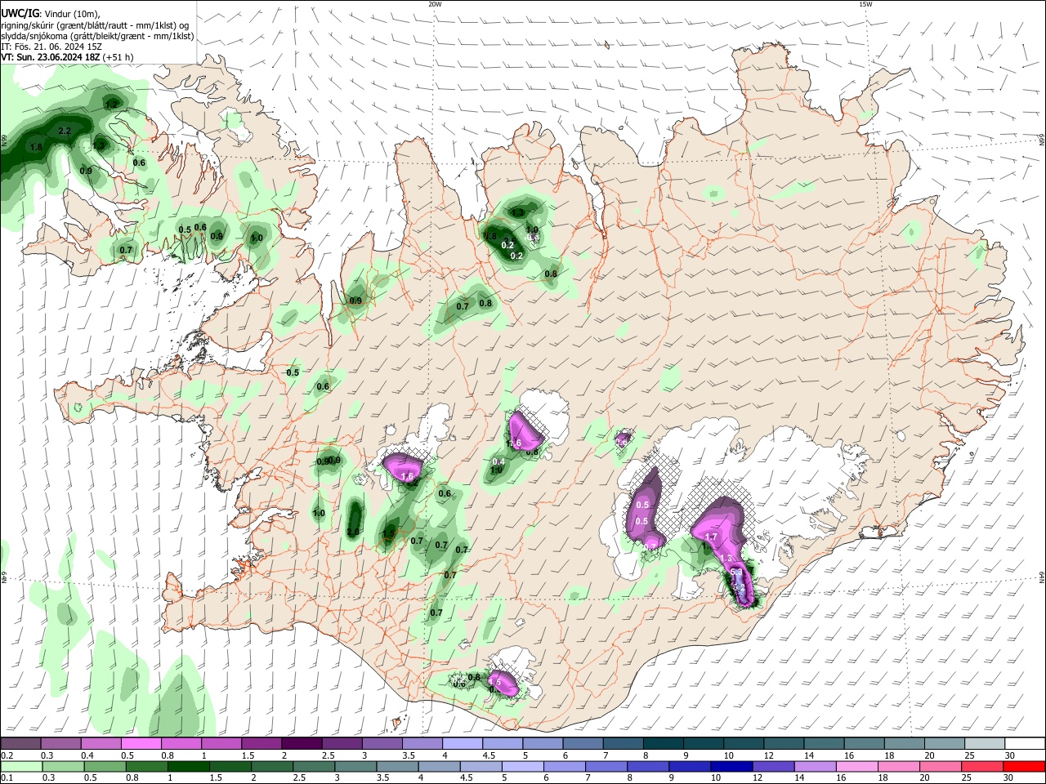Click the UWC/IG title text
The height and width of the screenshot is (784, 1046).
tap(20, 14)
